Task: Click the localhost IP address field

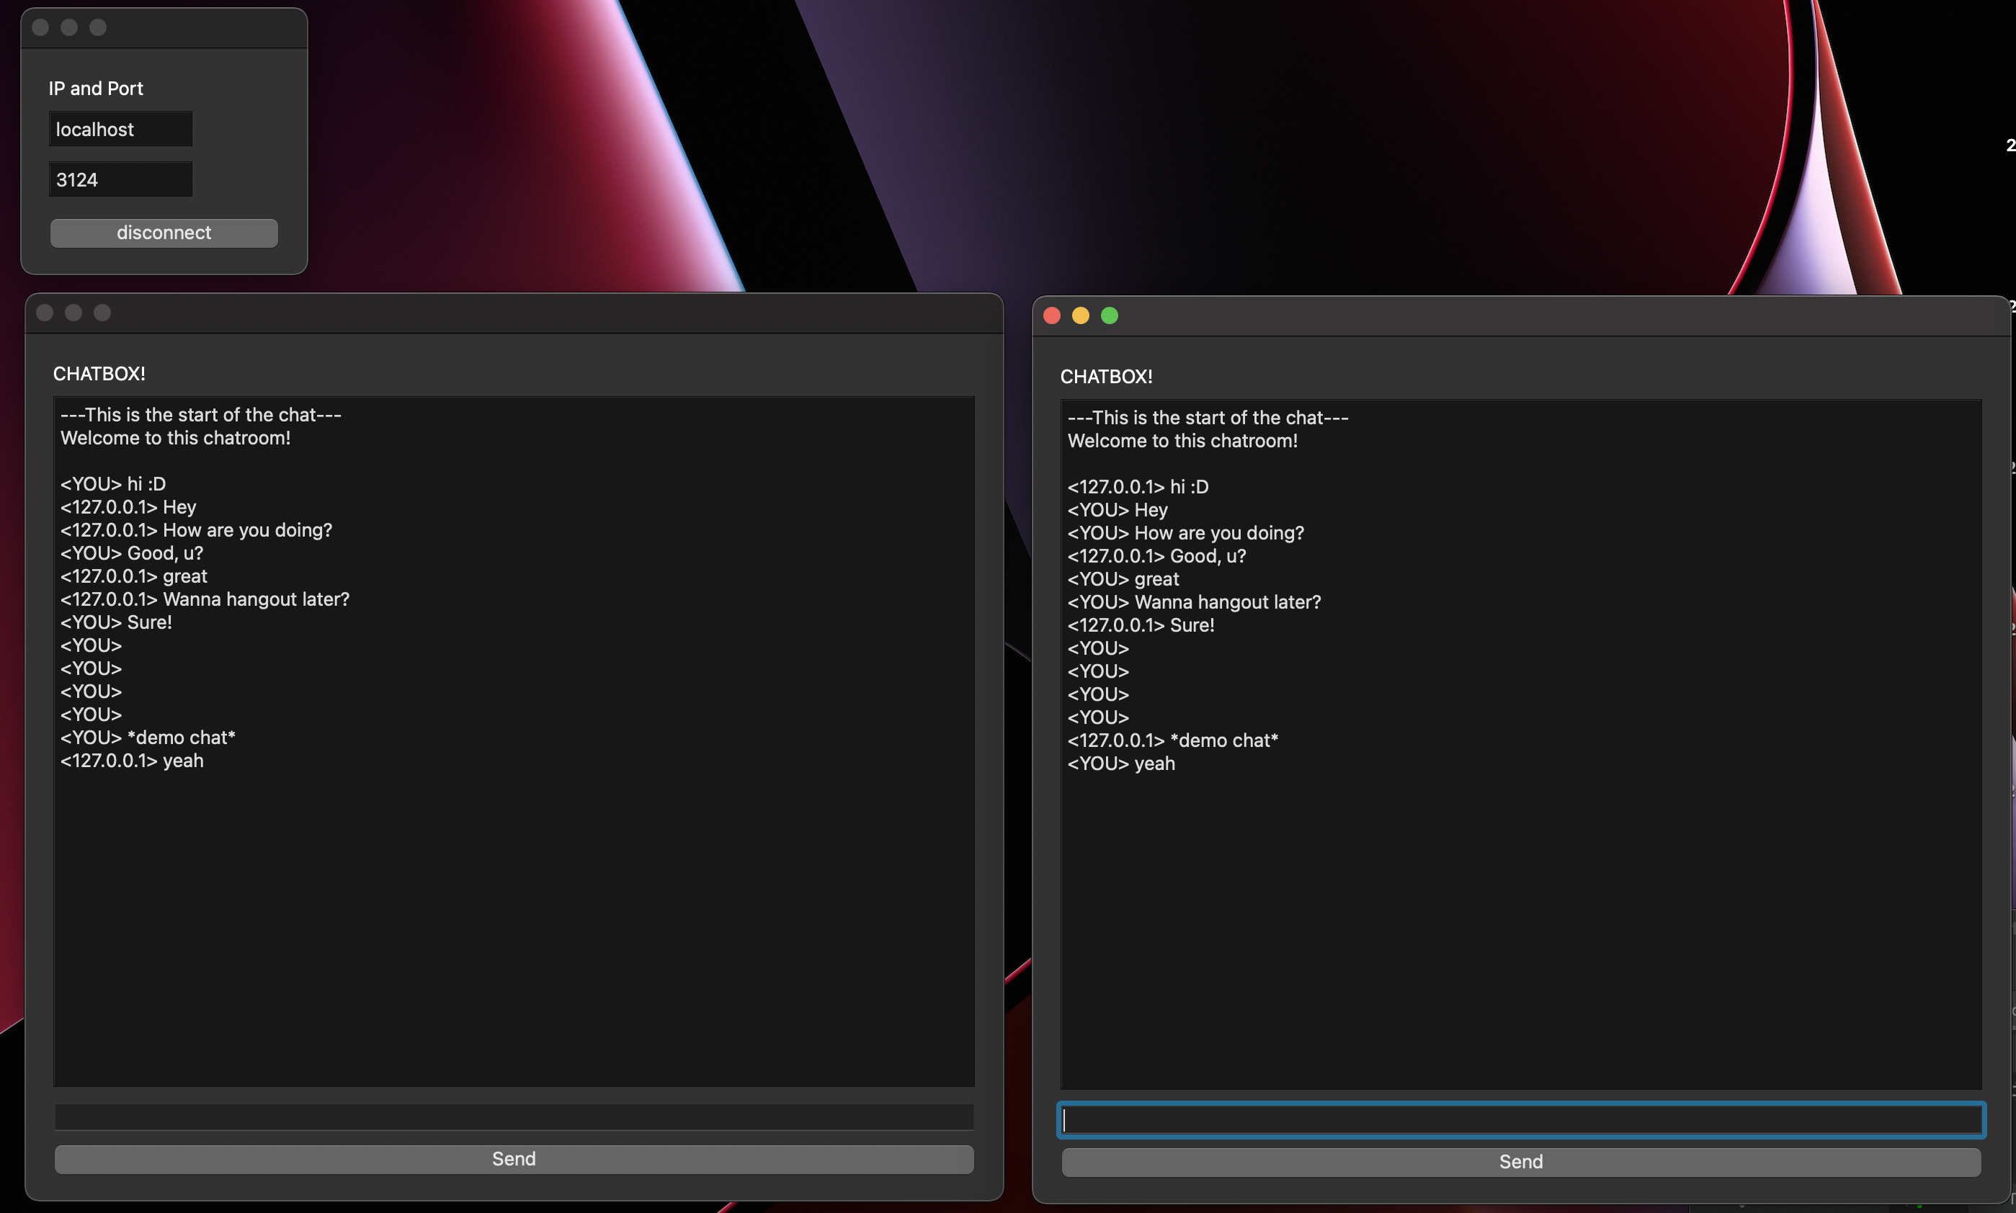Action: (x=120, y=129)
